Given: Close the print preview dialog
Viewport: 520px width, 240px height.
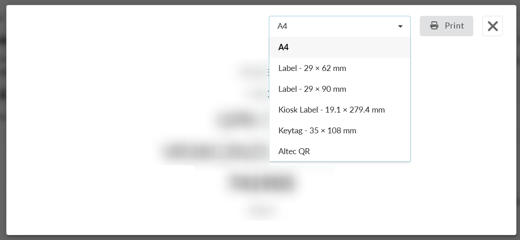Looking at the screenshot, I should 492,26.
